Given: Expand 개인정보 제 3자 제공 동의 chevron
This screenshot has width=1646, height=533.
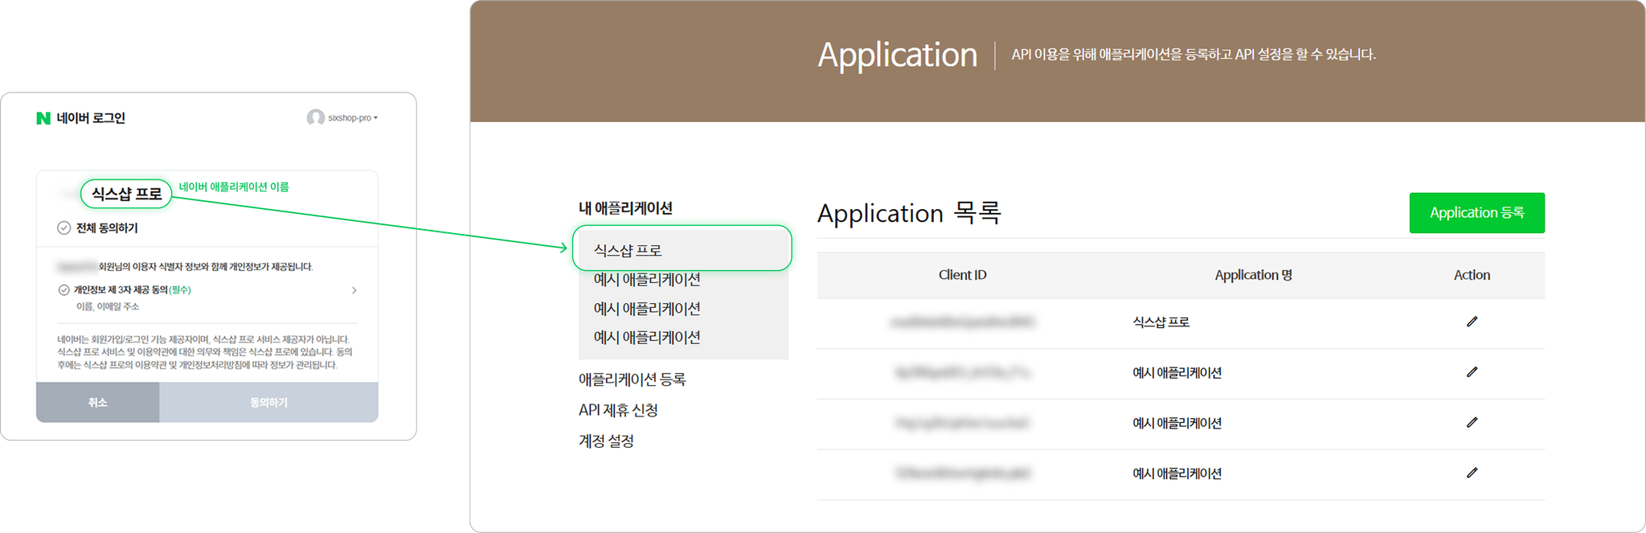Looking at the screenshot, I should coord(354,290).
